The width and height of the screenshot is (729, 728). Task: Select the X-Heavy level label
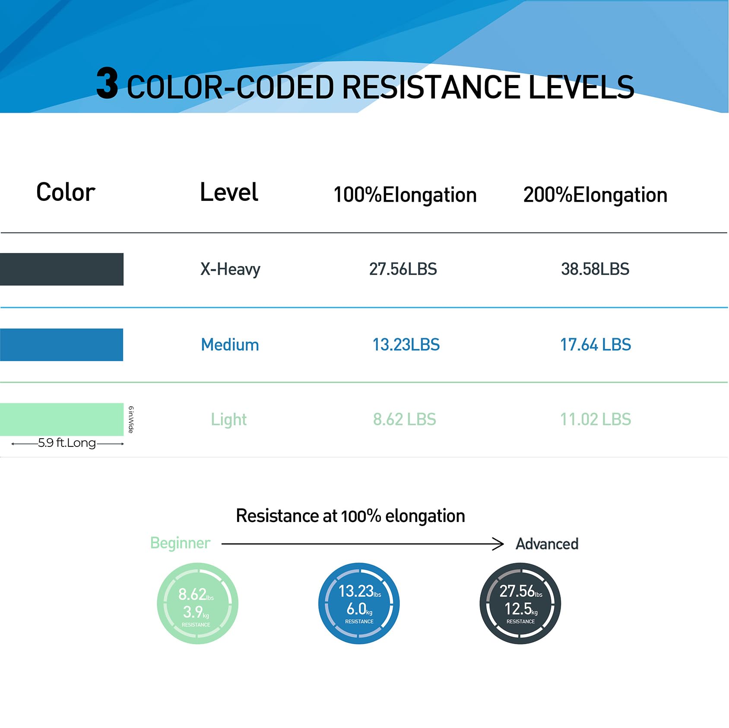coord(230,269)
